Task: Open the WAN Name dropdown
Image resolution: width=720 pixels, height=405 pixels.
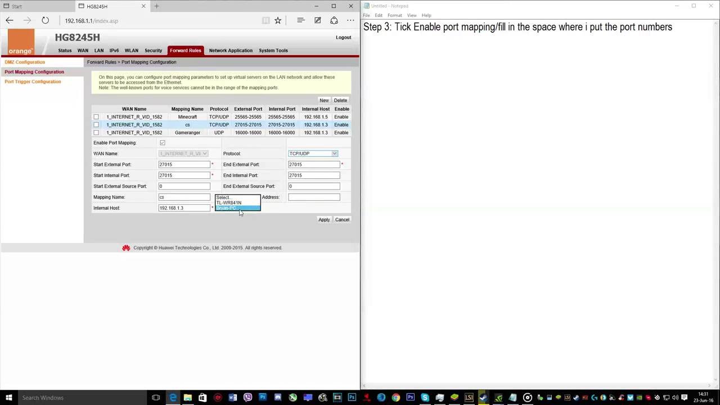Action: (184, 154)
